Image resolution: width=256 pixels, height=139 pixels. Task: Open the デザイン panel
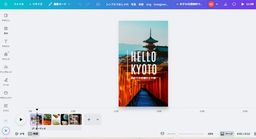tap(6, 17)
